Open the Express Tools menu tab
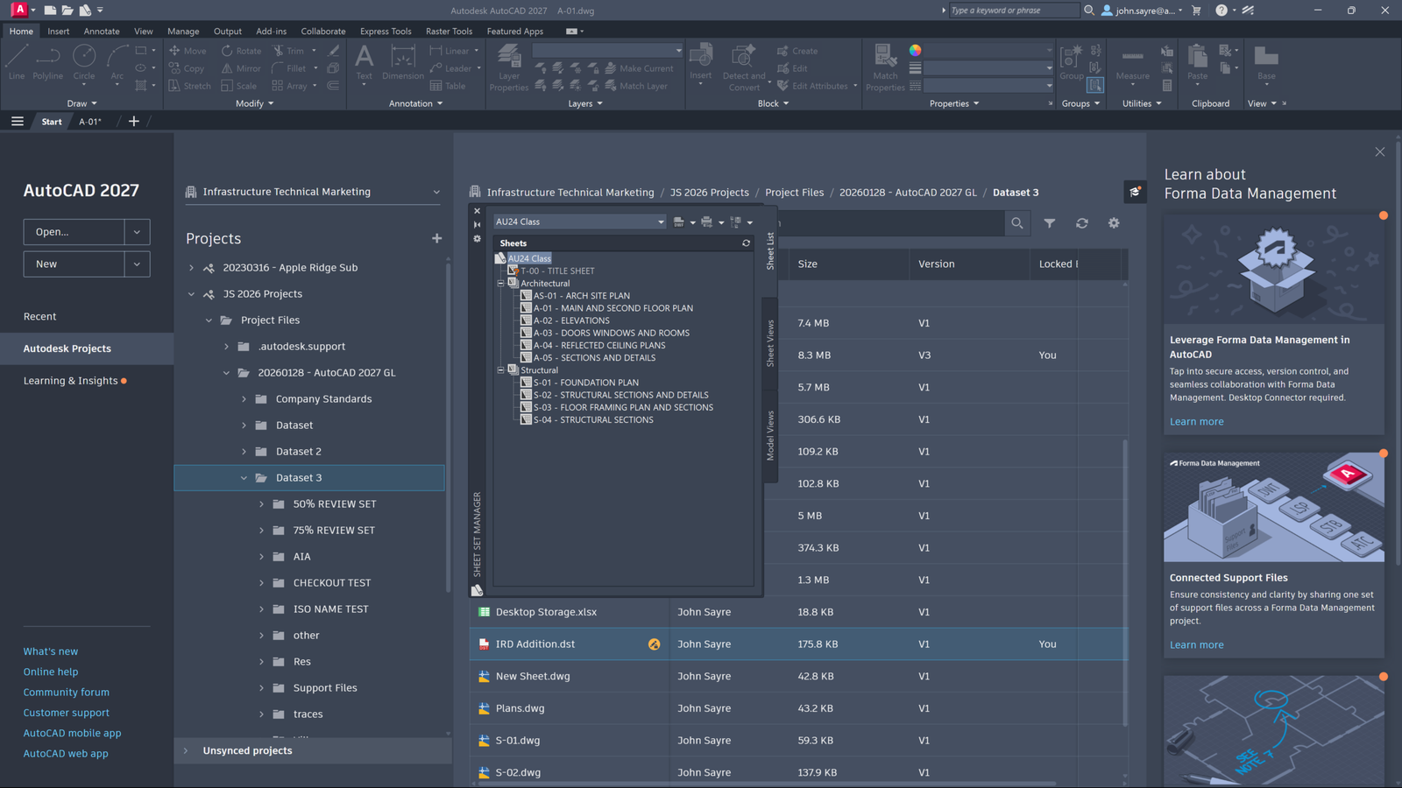 coord(386,31)
